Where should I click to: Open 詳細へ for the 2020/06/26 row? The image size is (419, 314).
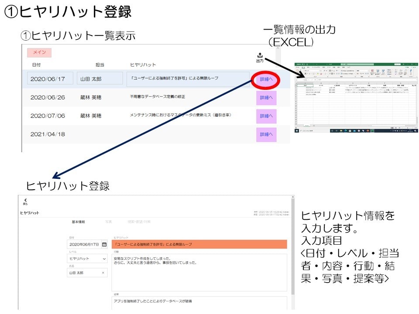(266, 97)
